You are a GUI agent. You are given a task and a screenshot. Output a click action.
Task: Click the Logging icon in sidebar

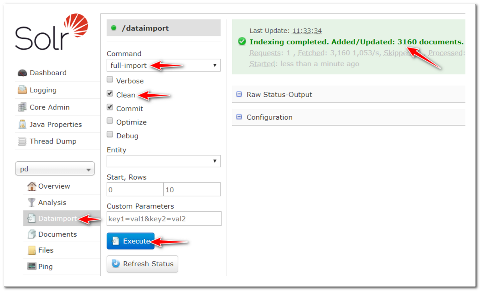click(22, 90)
